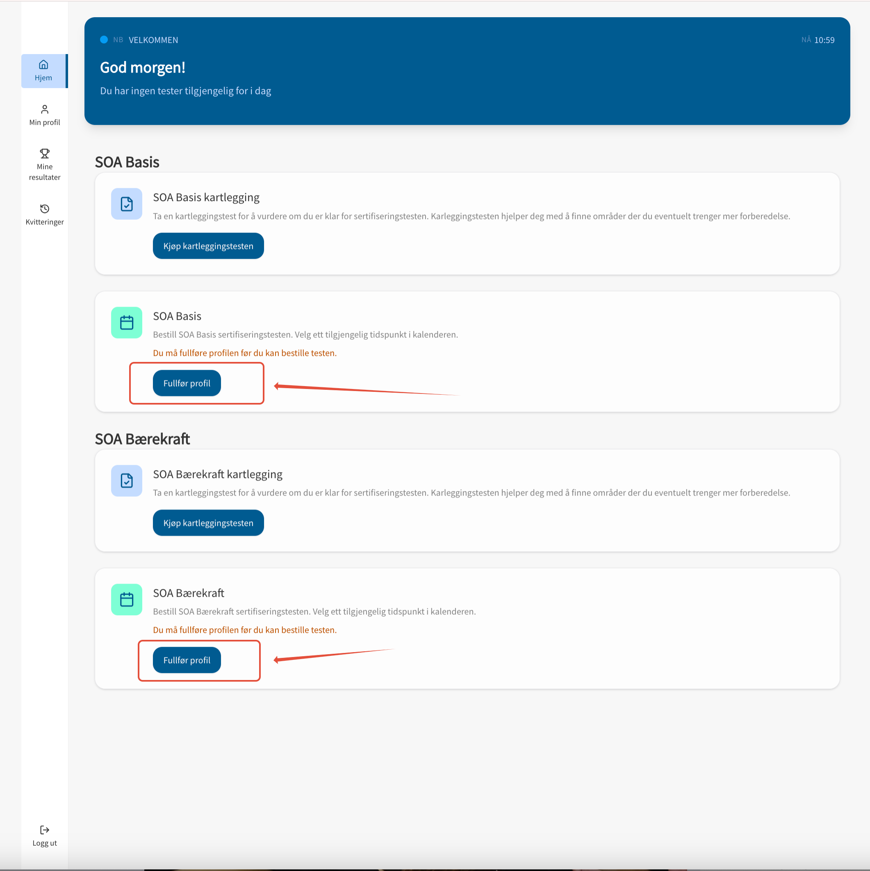
Task: Click the blue status dot by NB
Action: tap(104, 40)
